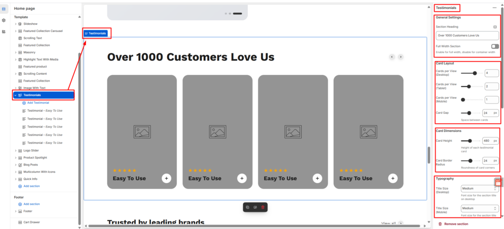The image size is (504, 229).
Task: Open the theme settings gear icon
Action: pos(4,20)
